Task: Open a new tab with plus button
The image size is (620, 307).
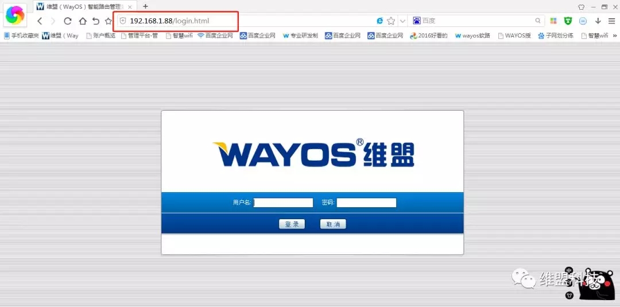Action: coord(145,6)
